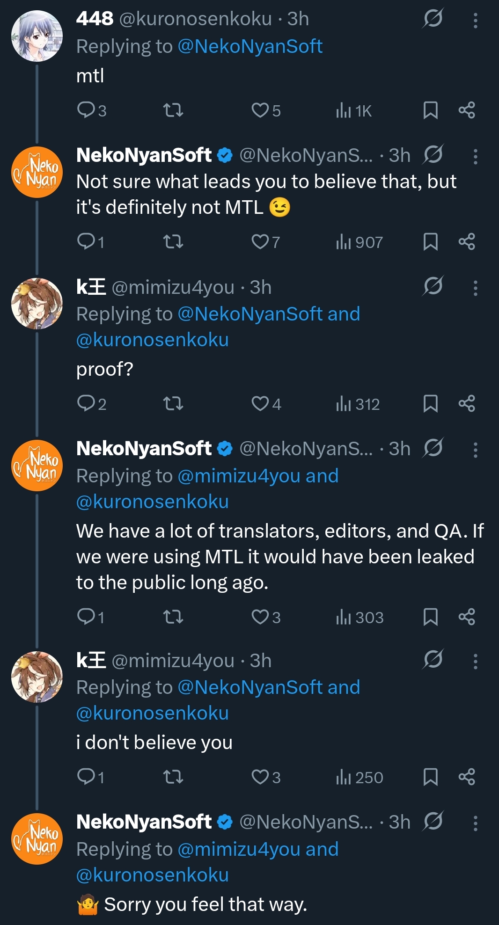Image resolution: width=499 pixels, height=925 pixels.
Task: Open NekoNyanSoft's orange avatar on first reply
Action: click(37, 172)
